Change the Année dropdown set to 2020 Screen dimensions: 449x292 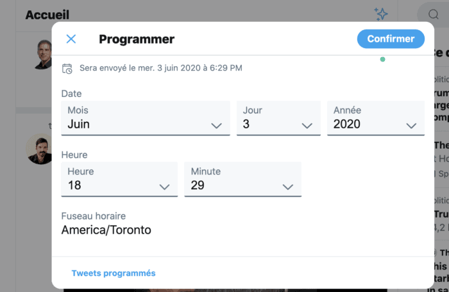pos(375,118)
